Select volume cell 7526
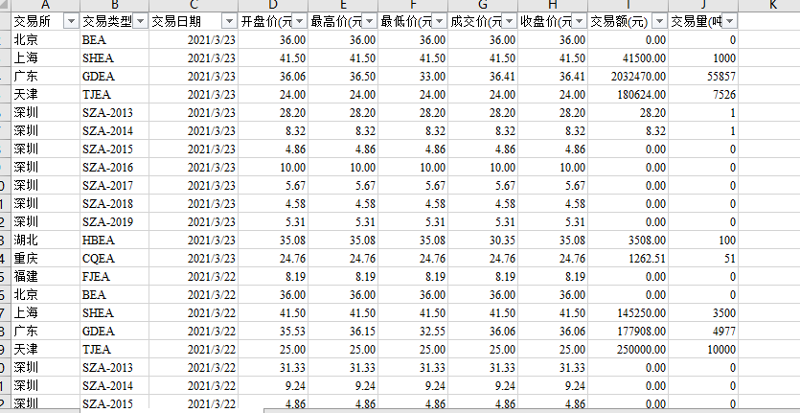Screen dimensions: 800x413 click(703, 95)
